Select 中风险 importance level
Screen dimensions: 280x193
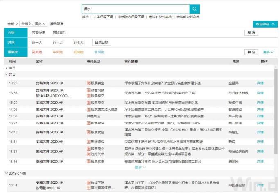(58, 52)
